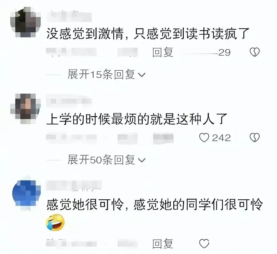The width and height of the screenshot is (277, 254).
Task: Dislike the 读书读疯了 comment with broken heart
Action: pos(255,52)
